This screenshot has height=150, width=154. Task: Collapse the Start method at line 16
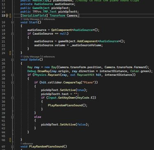click(12, 22)
